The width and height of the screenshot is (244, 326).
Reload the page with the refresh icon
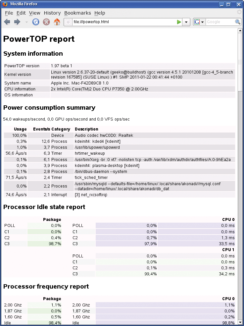click(x=36, y=22)
